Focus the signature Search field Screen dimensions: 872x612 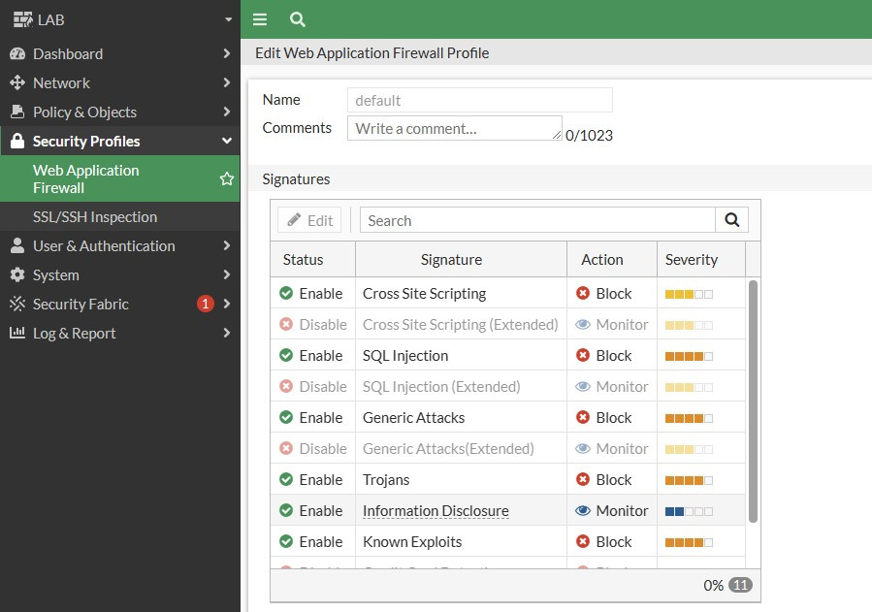tap(537, 220)
